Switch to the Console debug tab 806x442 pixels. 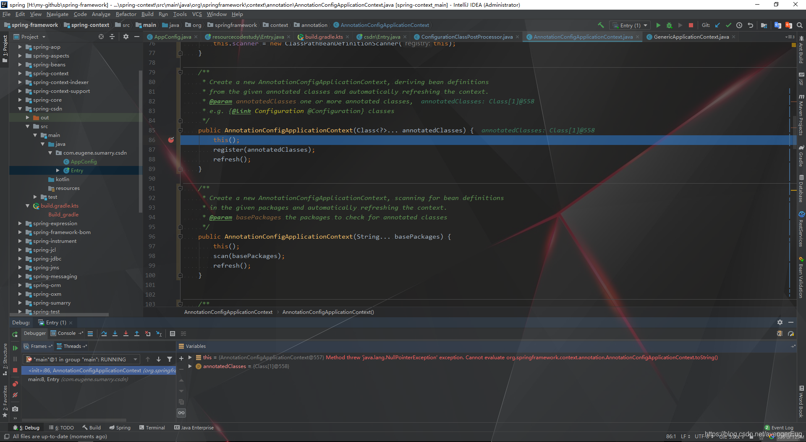tap(66, 334)
